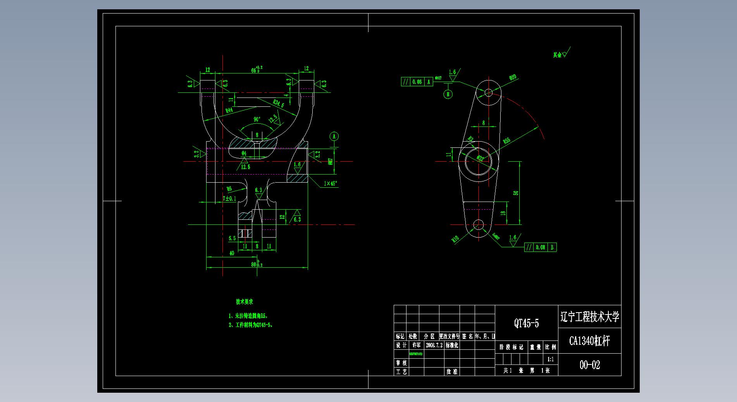Select the 审核 row label
The width and height of the screenshot is (737, 402).
pyautogui.click(x=401, y=363)
